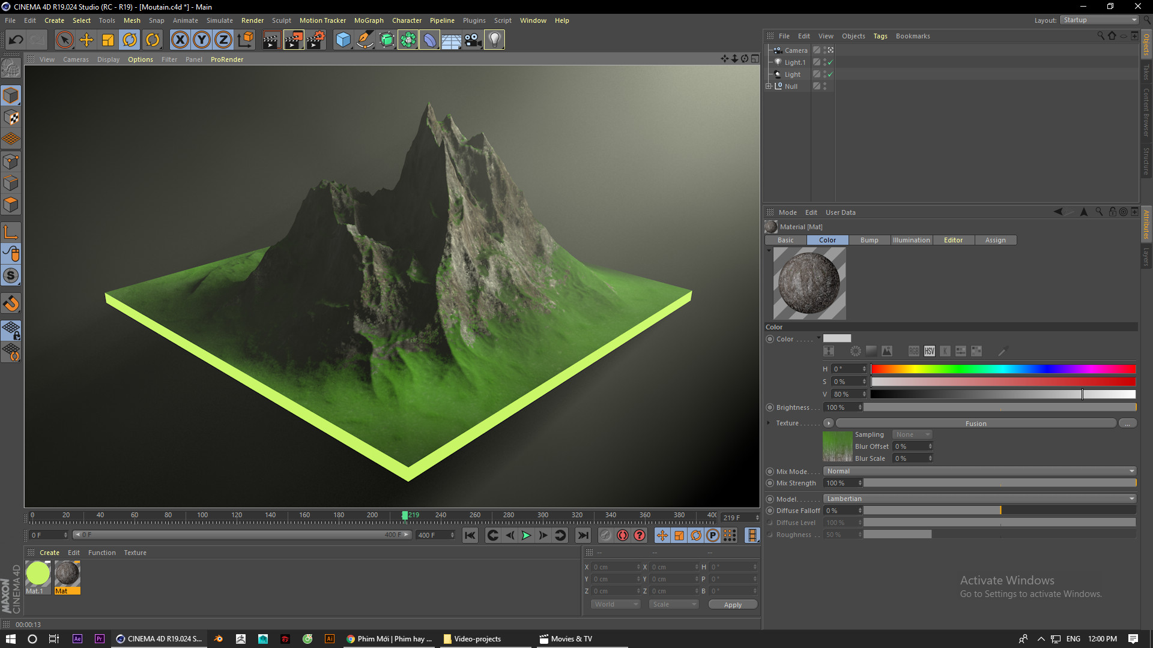This screenshot has height=648, width=1153.
Task: Switch to the Bump material tab
Action: pos(869,239)
